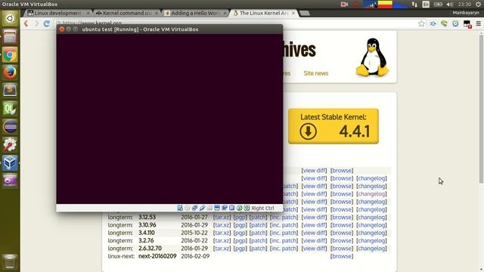Open pgp signature for longterm 3.10.96
Viewport: 484px width, 272px height.
tap(240, 225)
